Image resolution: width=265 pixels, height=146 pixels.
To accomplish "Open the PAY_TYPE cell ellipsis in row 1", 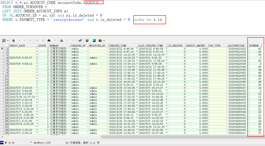I will point(227,49).
